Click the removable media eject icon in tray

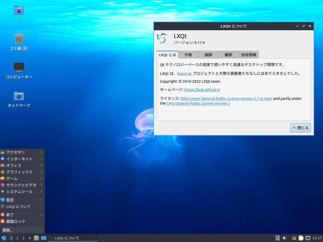pos(277,238)
